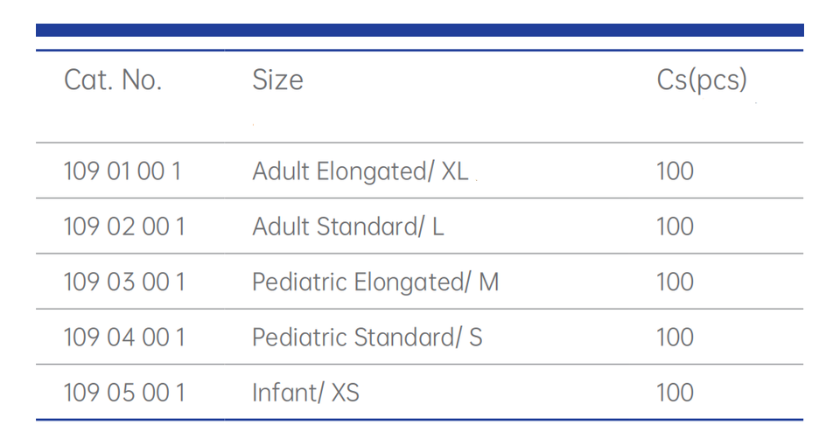Select the Adult Standard/ L size cell

click(x=348, y=227)
